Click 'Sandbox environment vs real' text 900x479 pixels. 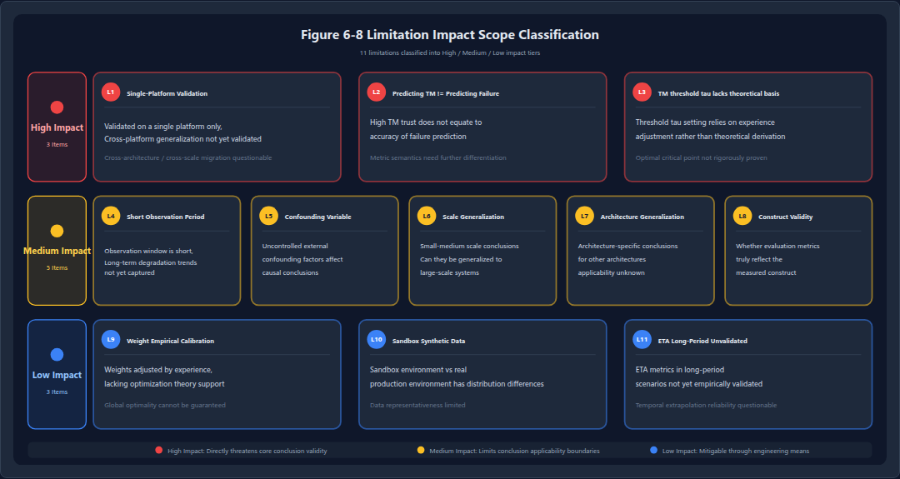click(418, 370)
